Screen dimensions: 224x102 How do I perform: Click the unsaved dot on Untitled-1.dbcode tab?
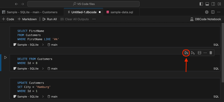coord(100,12)
